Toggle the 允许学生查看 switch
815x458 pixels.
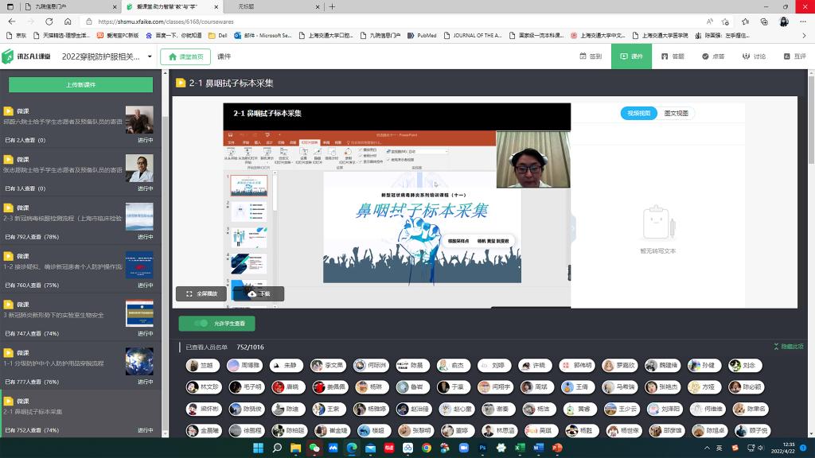coord(201,324)
